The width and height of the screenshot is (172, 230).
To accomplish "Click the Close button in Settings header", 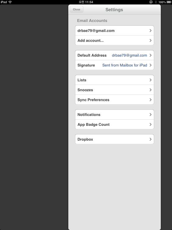I will point(77,10).
